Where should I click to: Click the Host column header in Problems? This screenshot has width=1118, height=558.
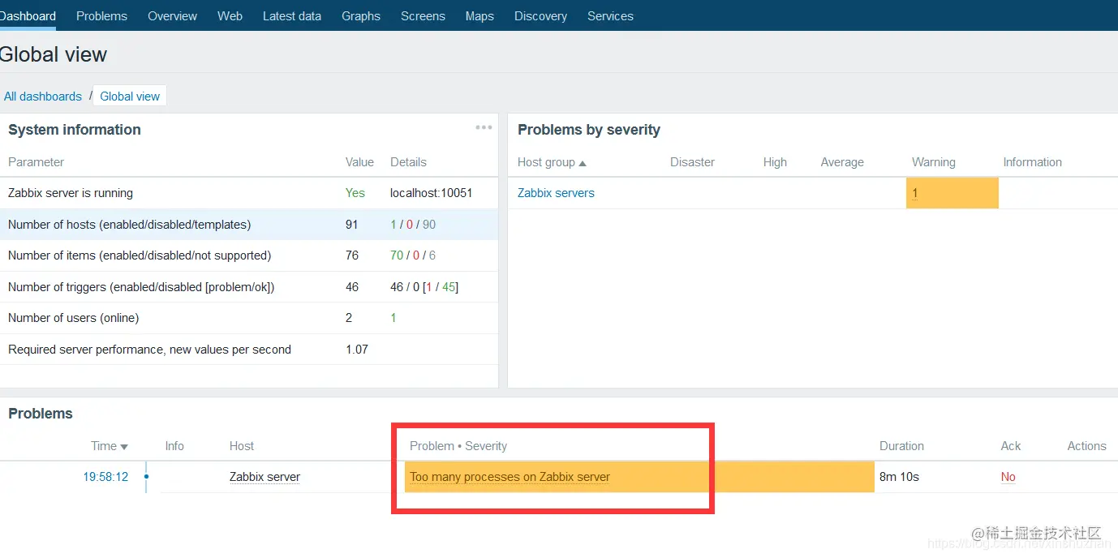coord(242,446)
